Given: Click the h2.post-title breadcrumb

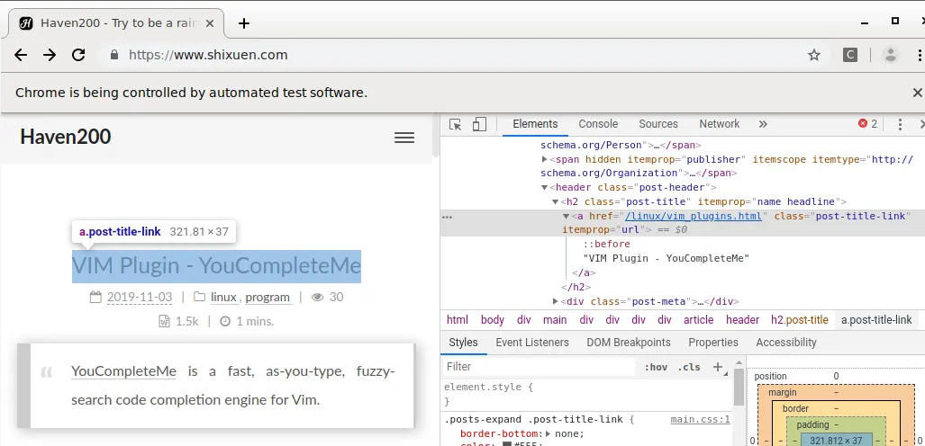Looking at the screenshot, I should tap(799, 320).
